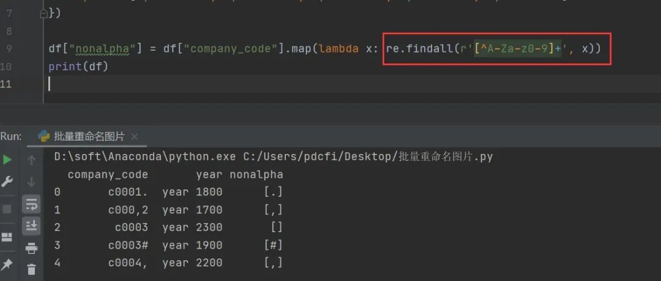Click output value c0001.

128,192
